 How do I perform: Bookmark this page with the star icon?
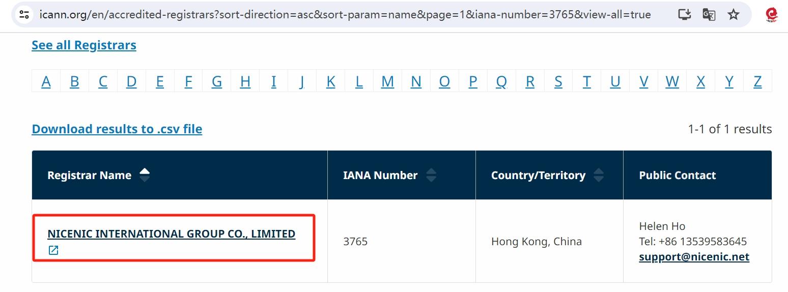pos(733,14)
